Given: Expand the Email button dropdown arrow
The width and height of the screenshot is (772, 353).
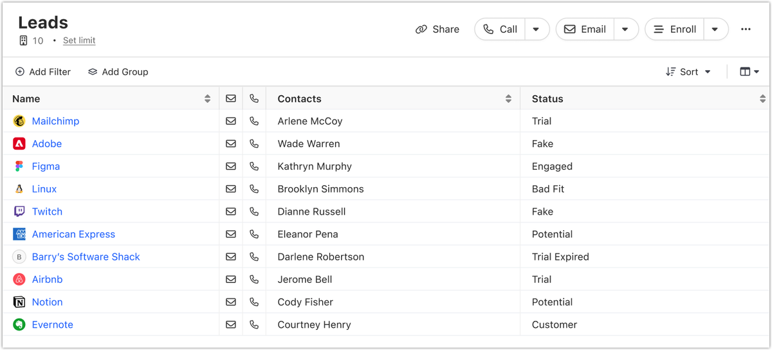Looking at the screenshot, I should 625,29.
